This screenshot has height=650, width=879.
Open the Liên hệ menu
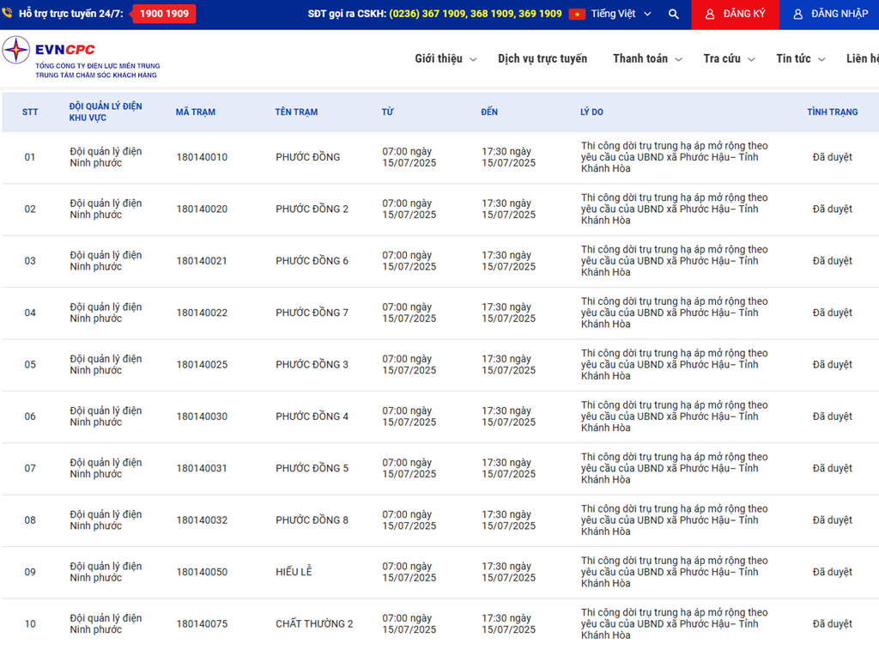[x=862, y=58]
